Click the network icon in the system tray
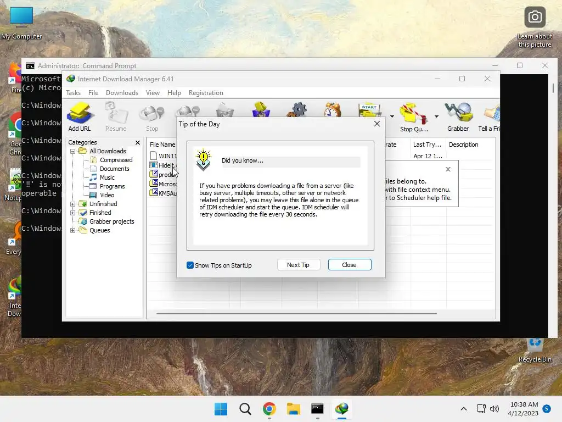The image size is (562, 422). [481, 409]
